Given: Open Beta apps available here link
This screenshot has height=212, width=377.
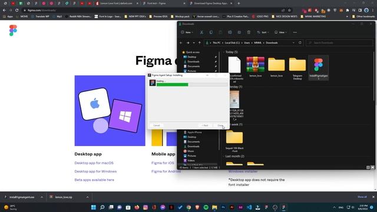Looking at the screenshot, I should click(x=94, y=180).
